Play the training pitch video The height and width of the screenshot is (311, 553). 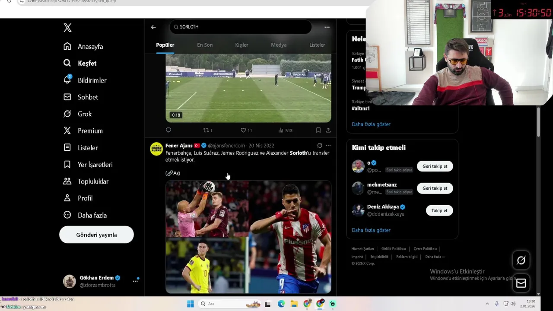[248, 88]
